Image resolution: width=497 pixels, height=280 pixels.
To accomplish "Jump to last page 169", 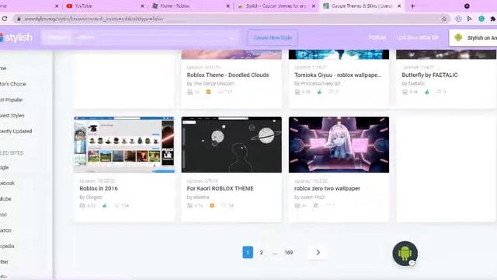I will pyautogui.click(x=288, y=252).
